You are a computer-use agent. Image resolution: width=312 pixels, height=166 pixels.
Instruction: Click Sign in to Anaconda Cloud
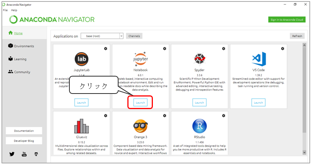click(287, 20)
